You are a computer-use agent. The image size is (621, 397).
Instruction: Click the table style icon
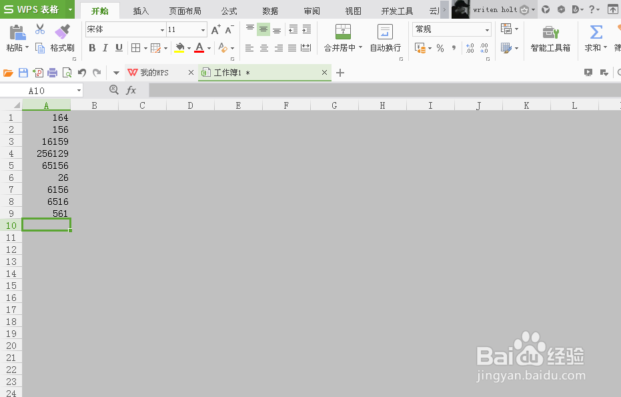[506, 48]
